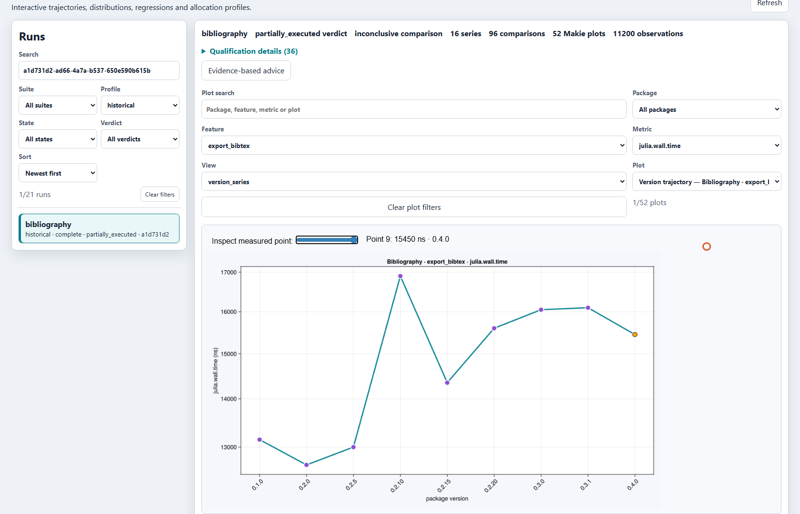Open the State dropdown showing All states

coord(58,139)
